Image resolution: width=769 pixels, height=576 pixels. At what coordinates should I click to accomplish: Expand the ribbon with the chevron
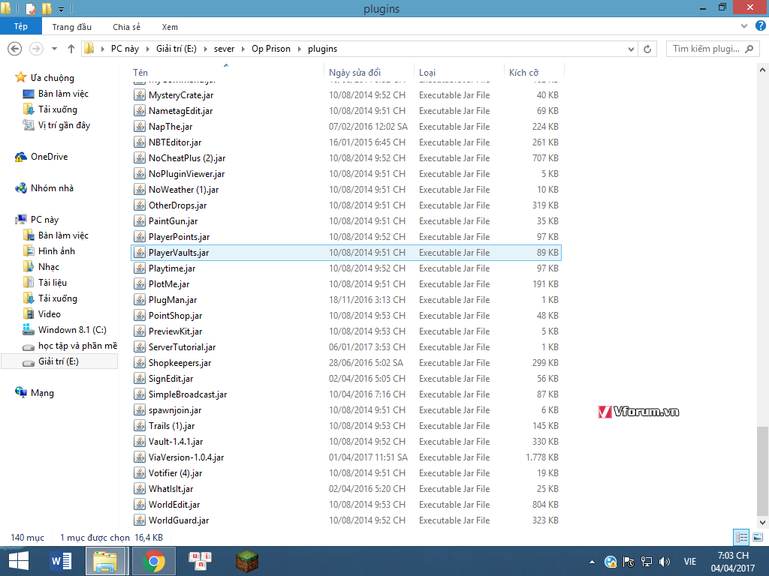coord(744,26)
